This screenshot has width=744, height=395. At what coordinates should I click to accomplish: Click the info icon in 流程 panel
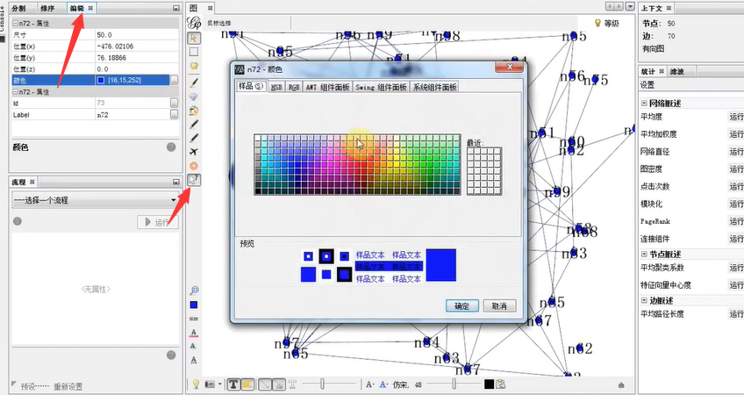point(17,221)
